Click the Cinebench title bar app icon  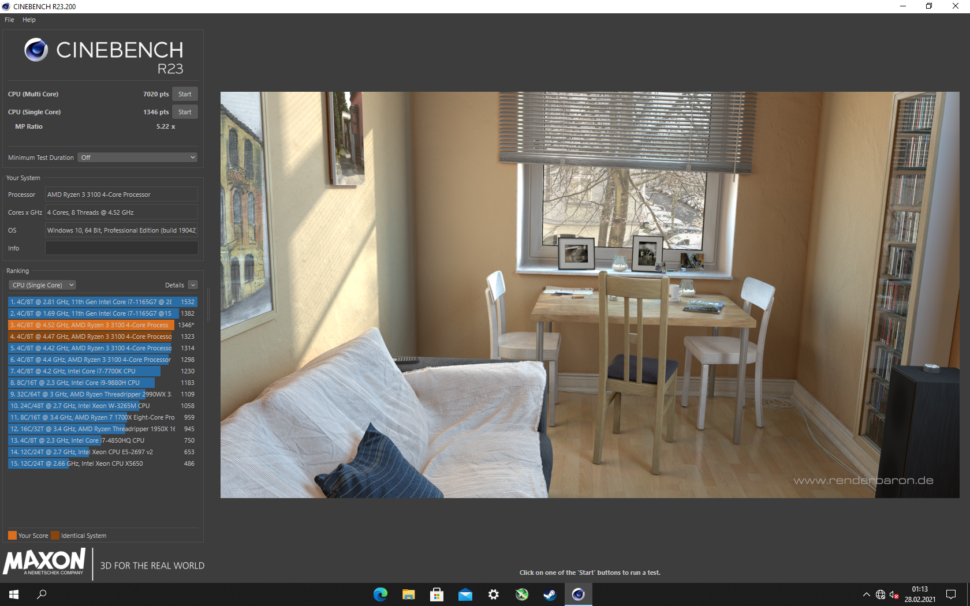tap(6, 6)
